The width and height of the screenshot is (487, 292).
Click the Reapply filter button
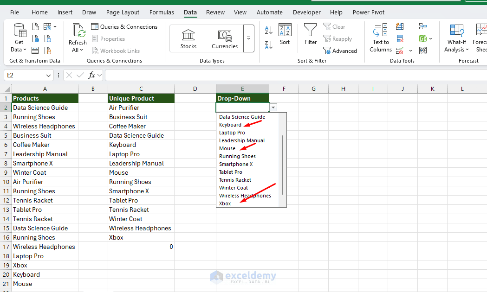[338, 39]
